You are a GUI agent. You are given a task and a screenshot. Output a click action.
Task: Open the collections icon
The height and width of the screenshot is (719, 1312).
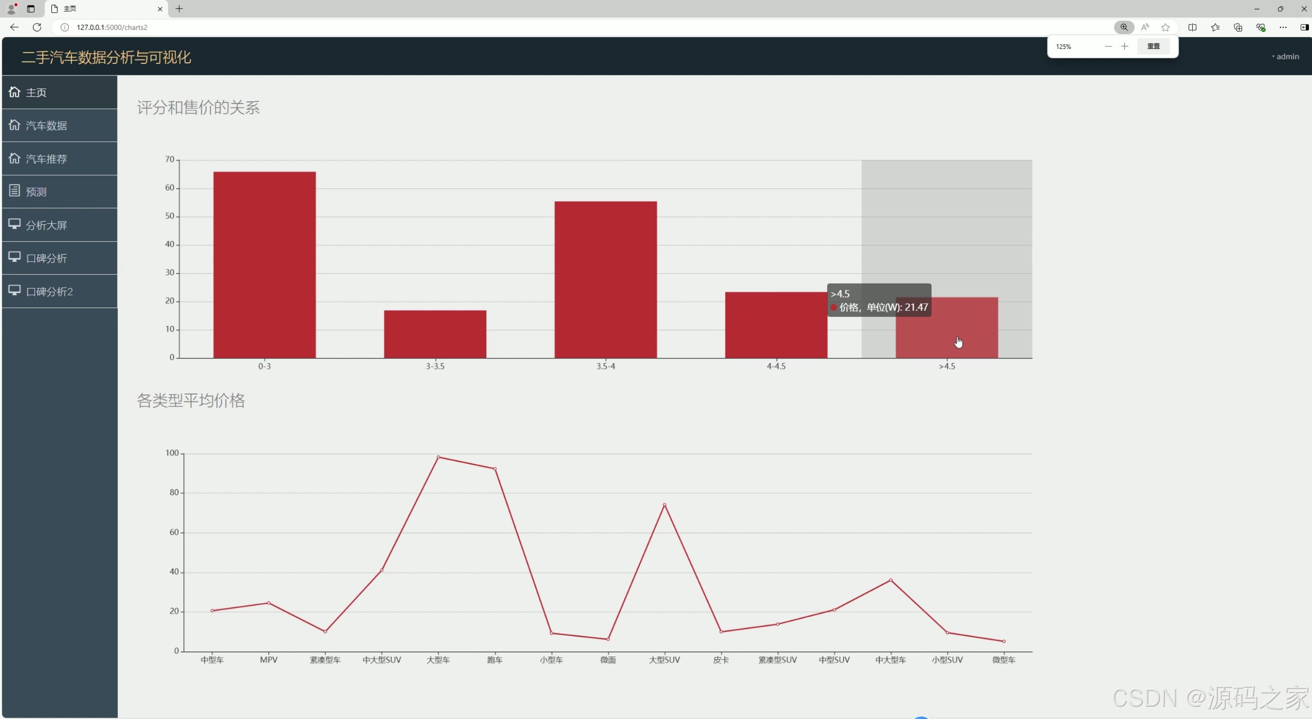[1238, 27]
